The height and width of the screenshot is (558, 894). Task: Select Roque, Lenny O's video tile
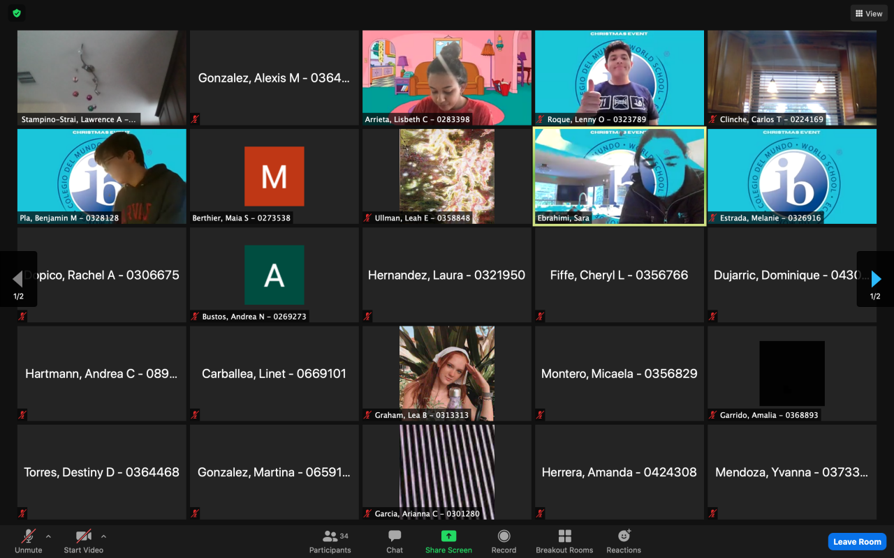[x=619, y=77]
